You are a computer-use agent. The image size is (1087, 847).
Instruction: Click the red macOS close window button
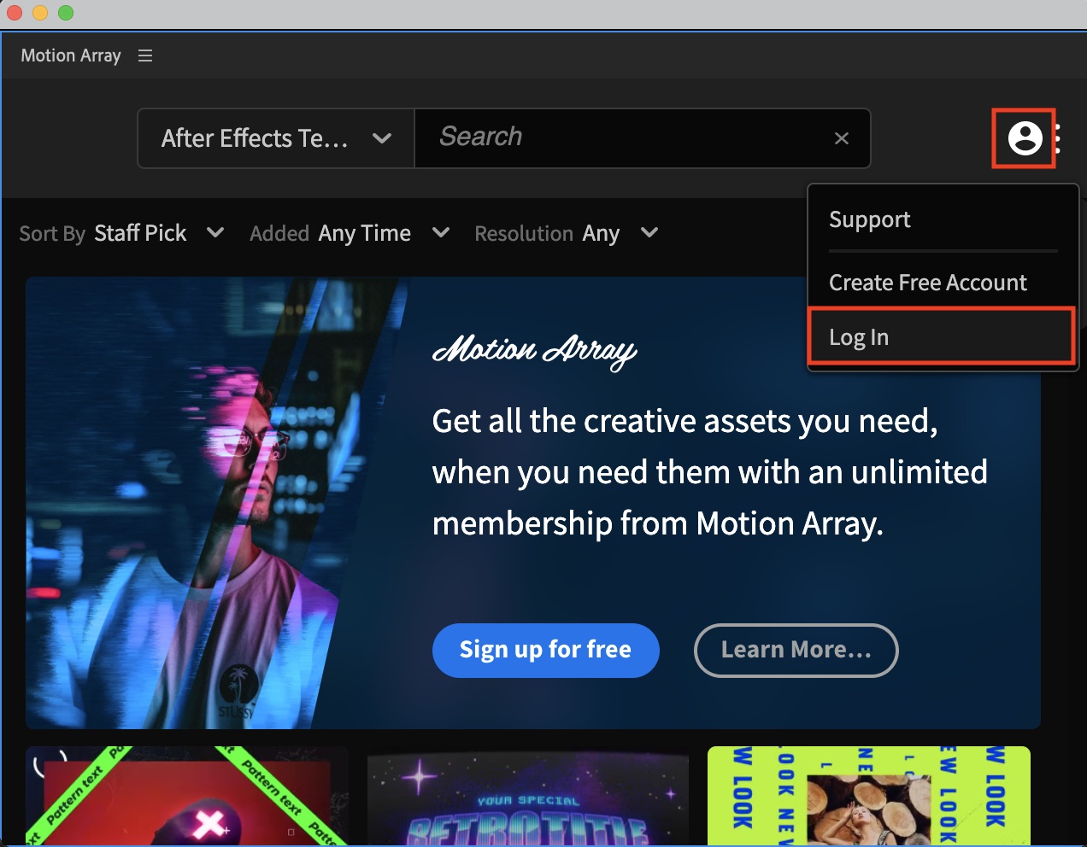15,13
